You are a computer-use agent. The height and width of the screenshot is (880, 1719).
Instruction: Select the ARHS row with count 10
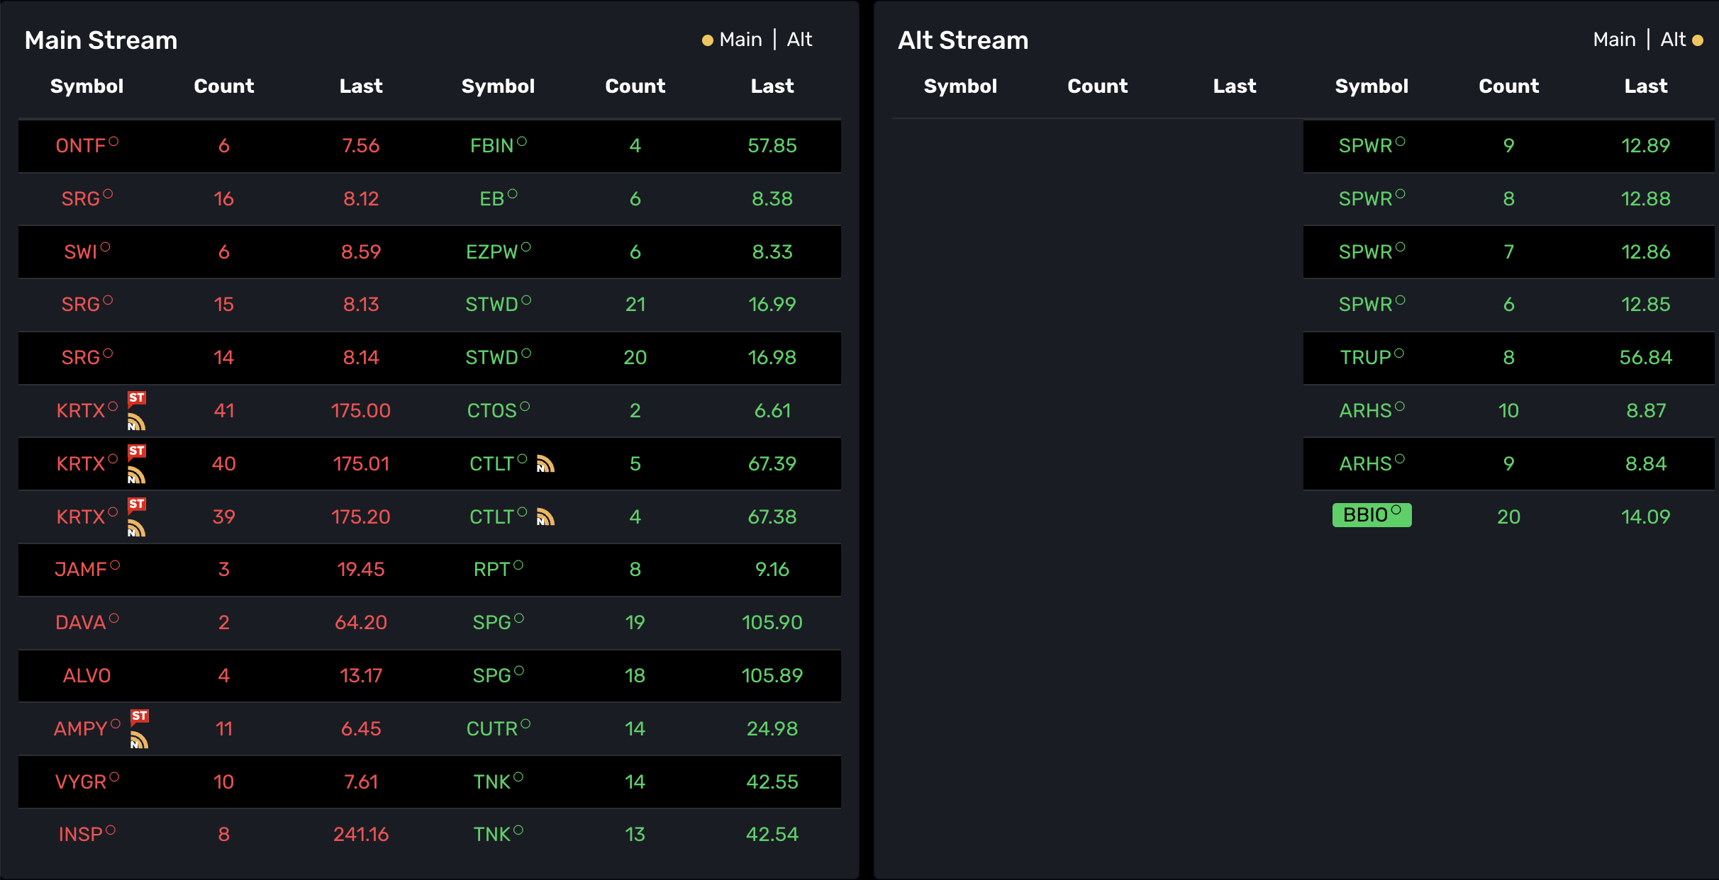tap(1509, 411)
